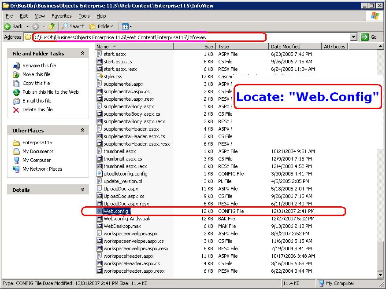Select the start.aspx.cs file
The height and width of the screenshot is (289, 386).
coord(118,62)
